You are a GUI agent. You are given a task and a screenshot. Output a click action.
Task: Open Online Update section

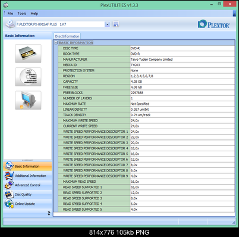pyautogui.click(x=27, y=204)
